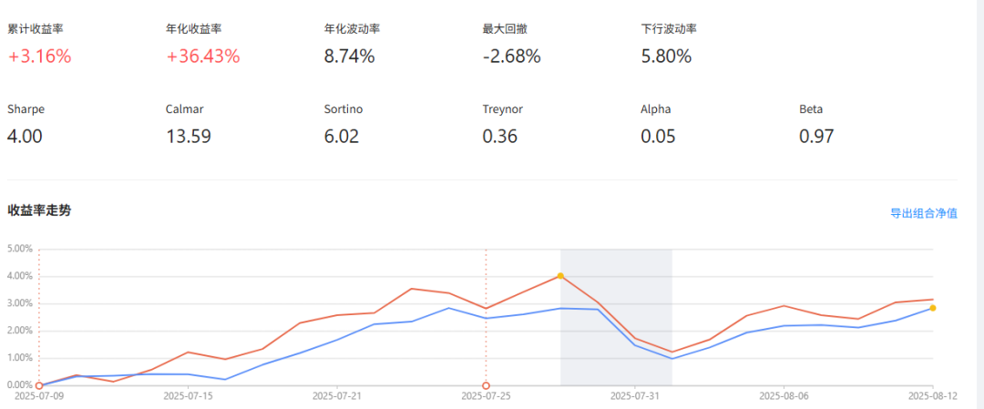Screen dimensions: 984x409
Task: Click the 收益率走势 chart heading
Action: 39,210
